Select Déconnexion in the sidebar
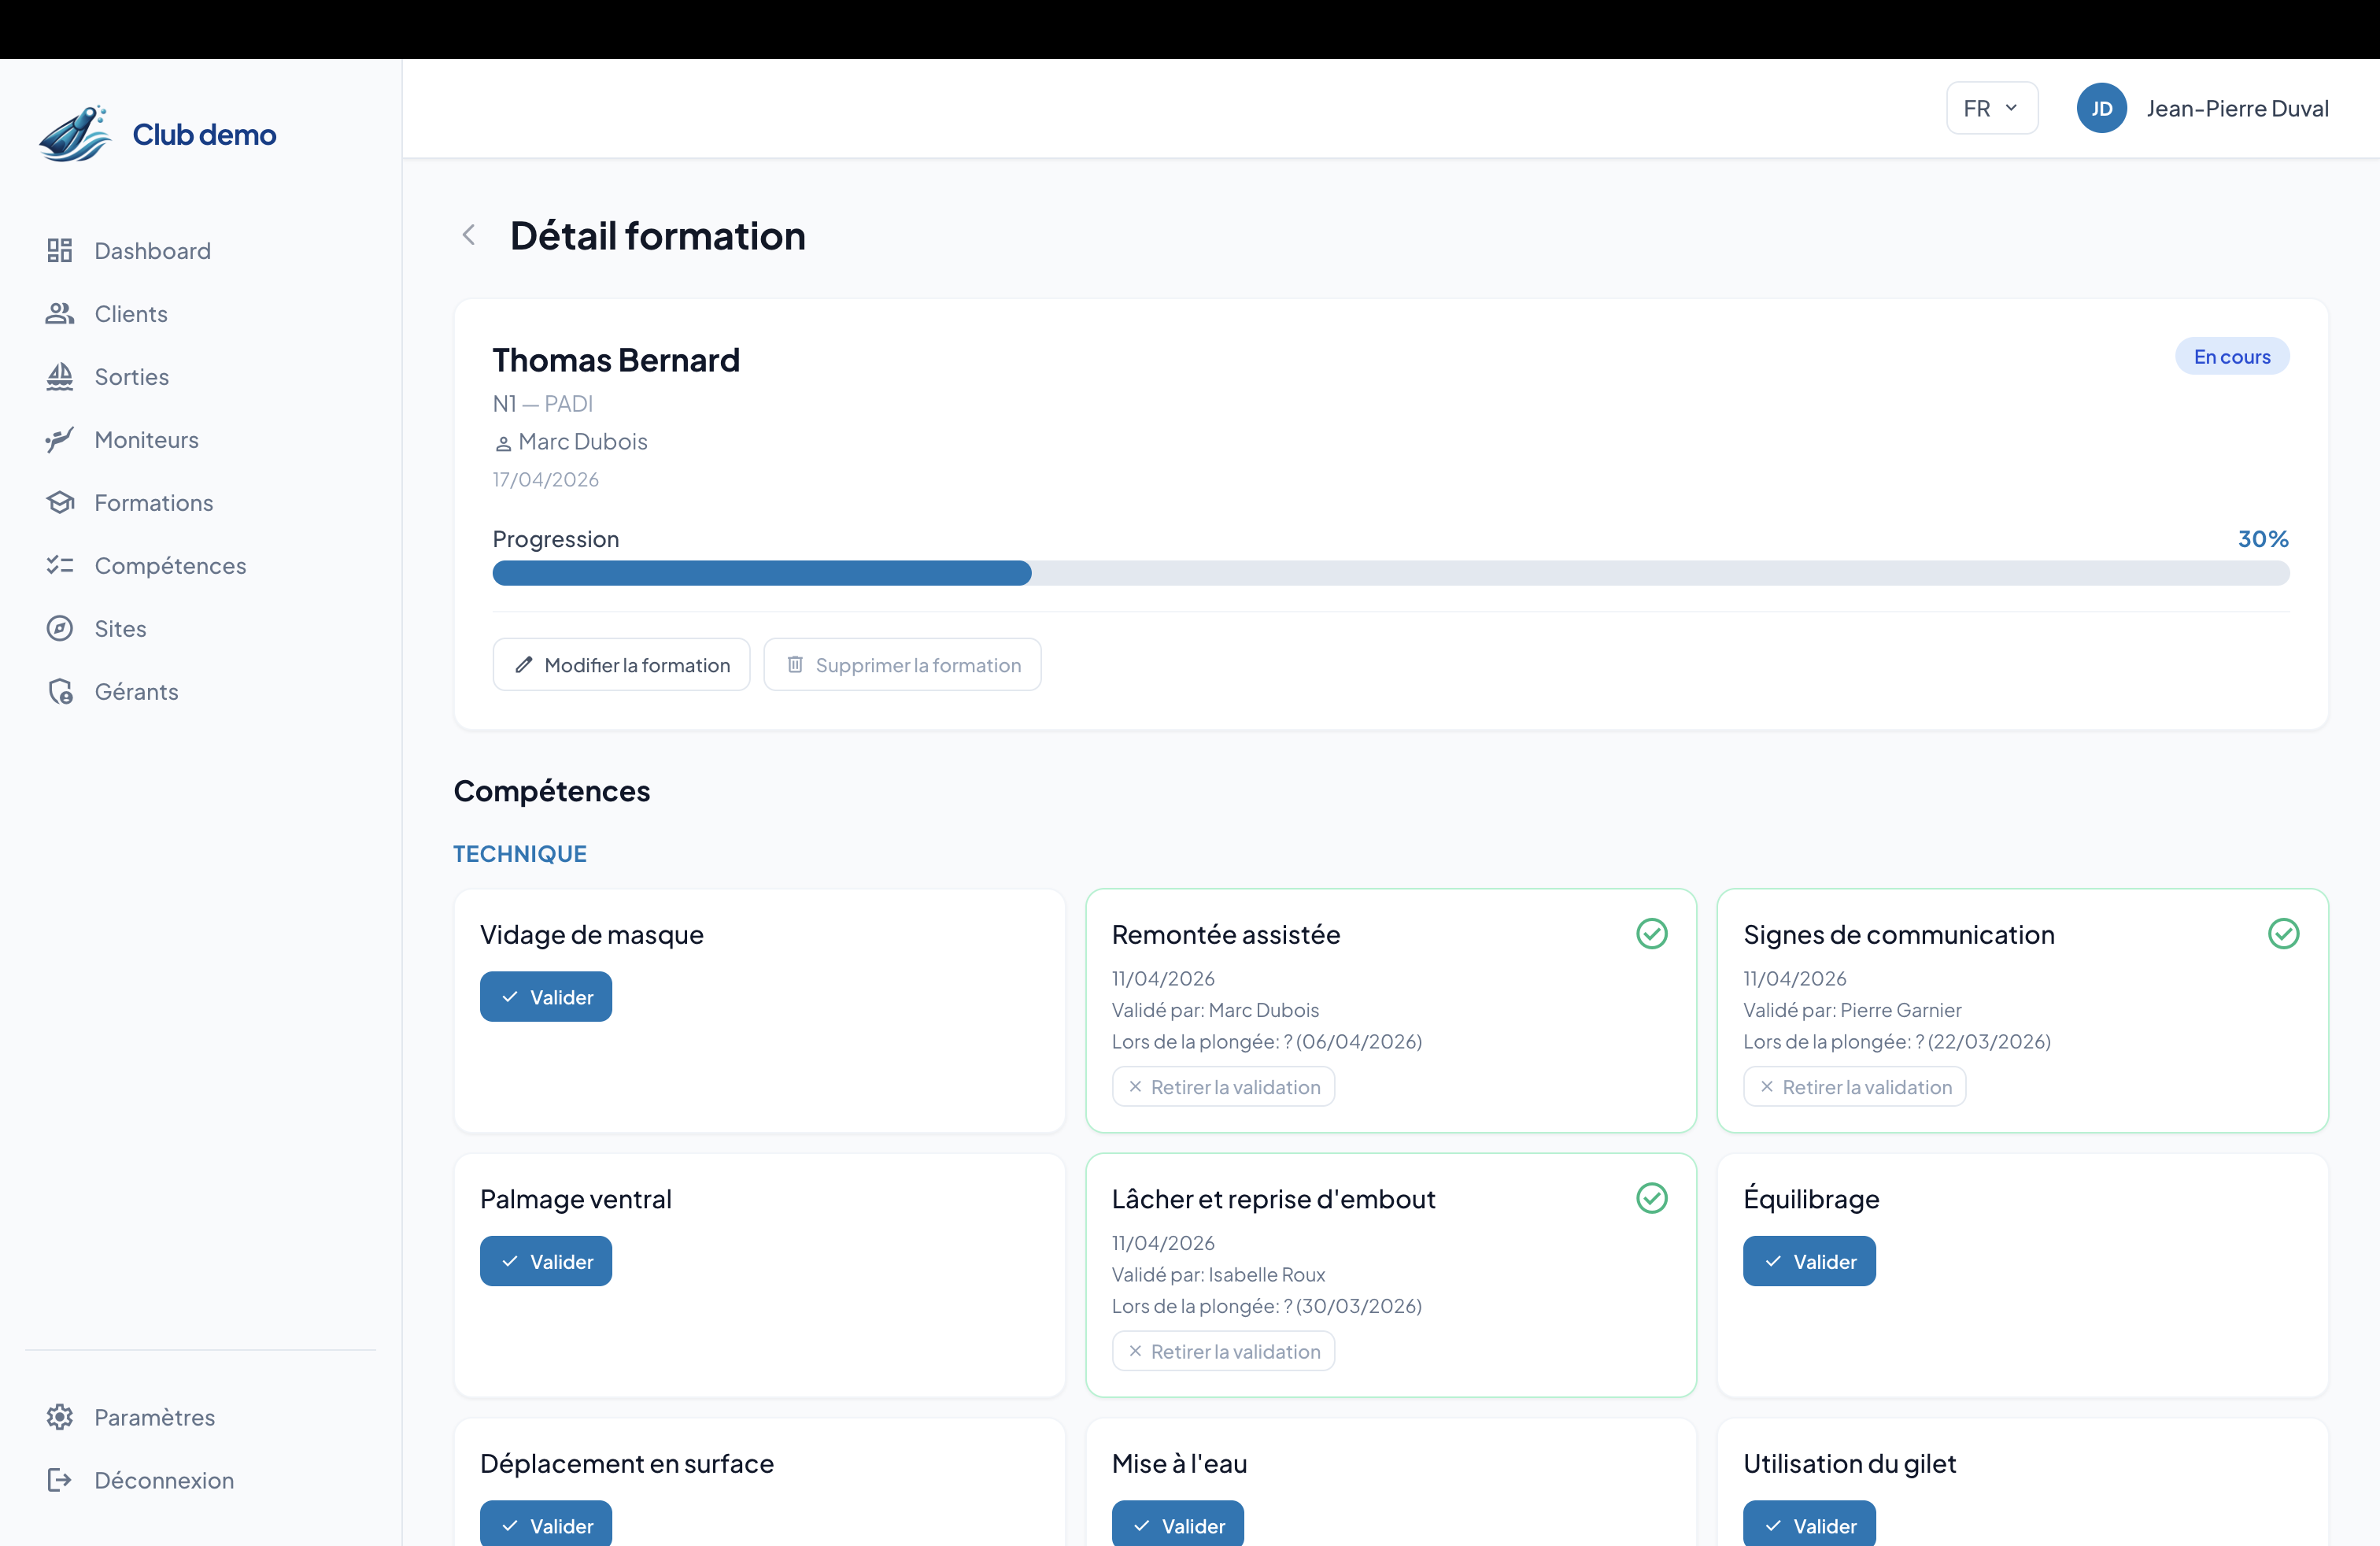This screenshot has width=2380, height=1546. click(164, 1480)
